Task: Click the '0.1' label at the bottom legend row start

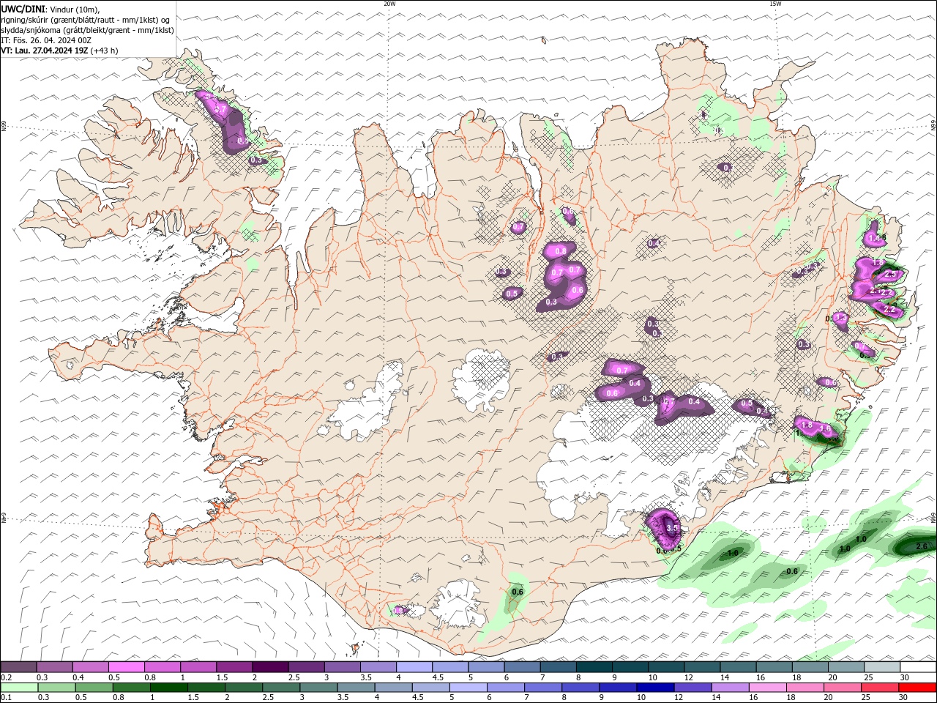Action: click(x=5, y=698)
